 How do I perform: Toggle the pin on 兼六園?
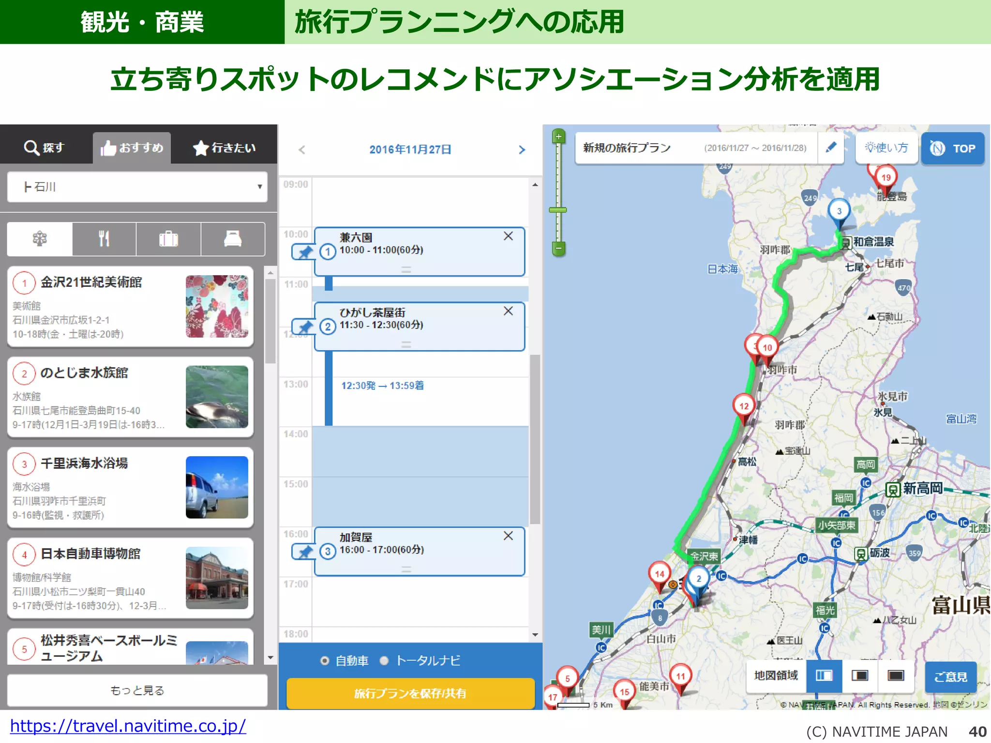pyautogui.click(x=304, y=252)
